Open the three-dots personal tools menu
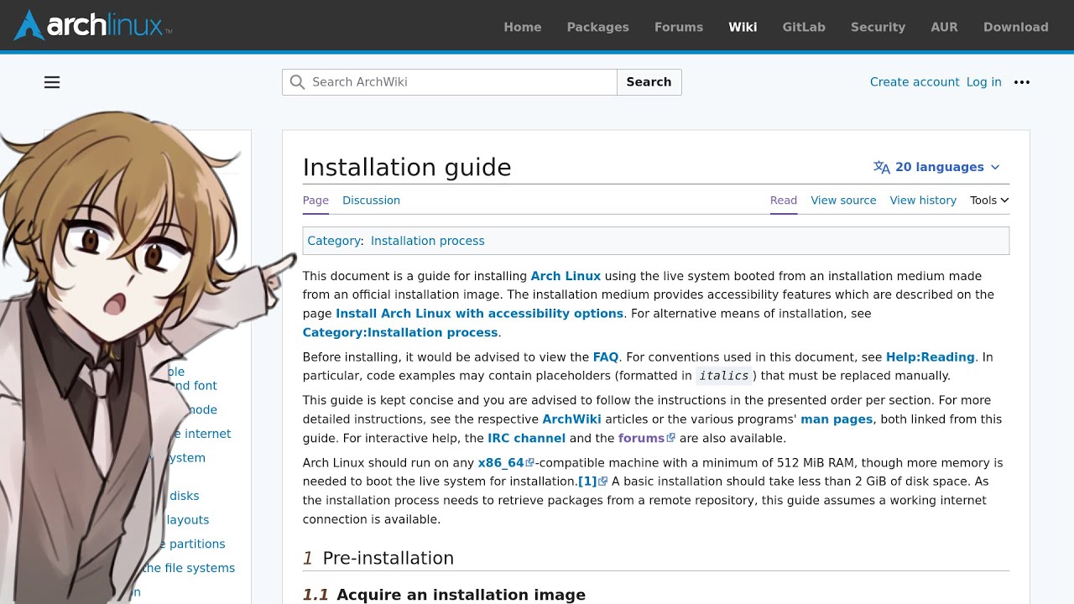Screen dimensions: 1074x604 1022,82
